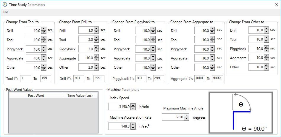Select the Piggyback #'s start field
Image resolution: width=281 pixels, height=137 pixels.
coord(141,79)
